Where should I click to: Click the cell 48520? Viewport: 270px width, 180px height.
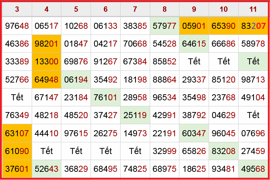tap(76, 115)
